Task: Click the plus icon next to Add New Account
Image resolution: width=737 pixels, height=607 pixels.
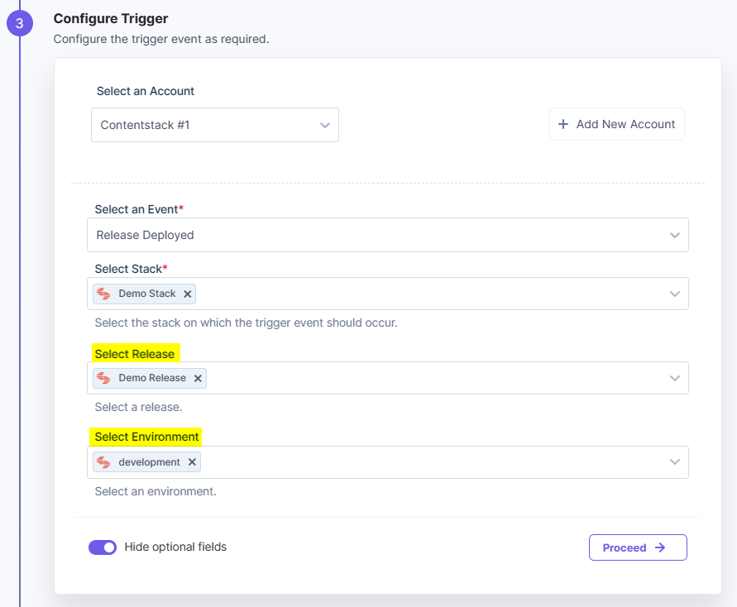Action: tap(562, 123)
